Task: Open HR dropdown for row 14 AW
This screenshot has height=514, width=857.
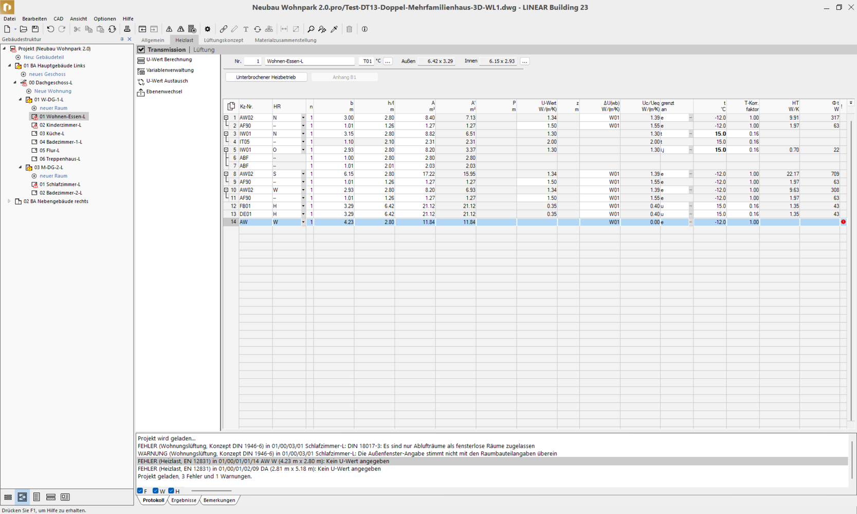Action: coord(303,222)
